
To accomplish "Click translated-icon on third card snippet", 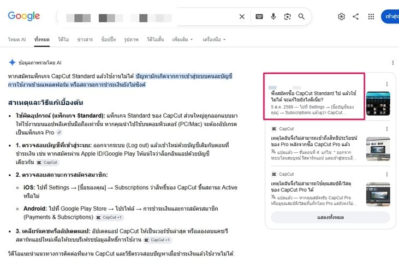I will tap(273, 198).
